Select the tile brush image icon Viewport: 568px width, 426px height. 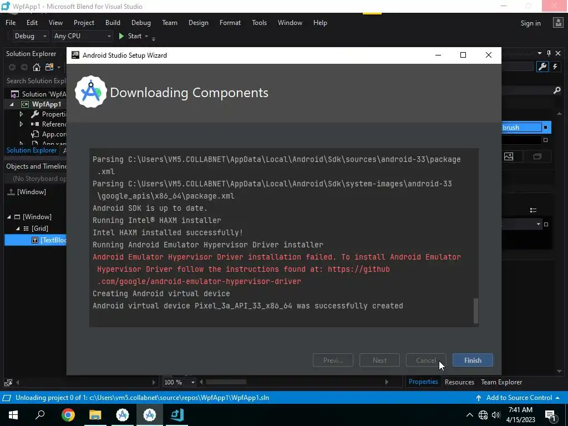coord(509,156)
